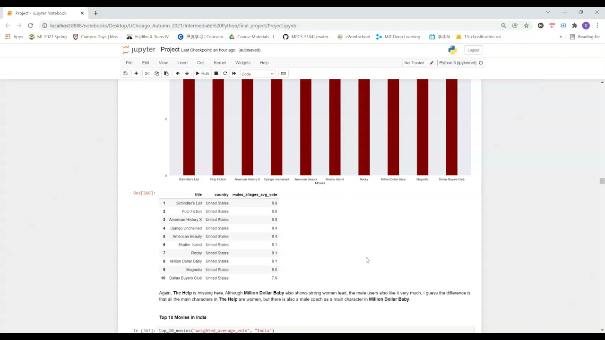Go back in browser history
Viewport: 605px width, 340px height.
coord(8,25)
